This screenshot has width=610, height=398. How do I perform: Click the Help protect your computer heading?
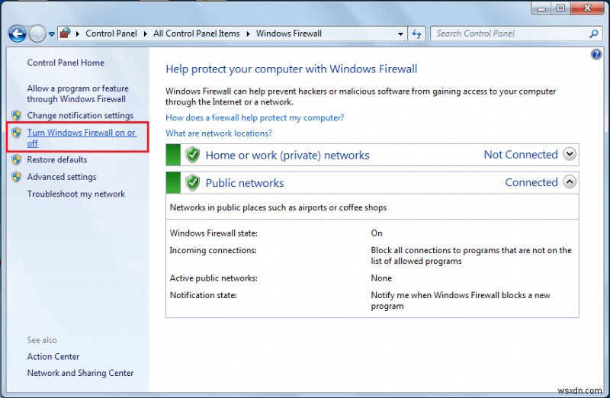click(291, 69)
